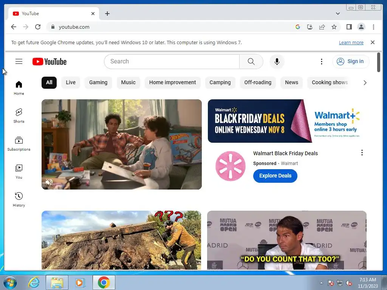The height and width of the screenshot is (290, 387).
Task: Click the YouTube logo
Action: (x=50, y=62)
